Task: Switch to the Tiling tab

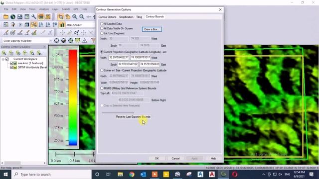Action: (x=139, y=17)
